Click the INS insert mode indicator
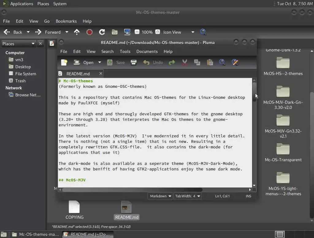Image resolution: width=314 pixels, height=238 pixels. [248, 196]
